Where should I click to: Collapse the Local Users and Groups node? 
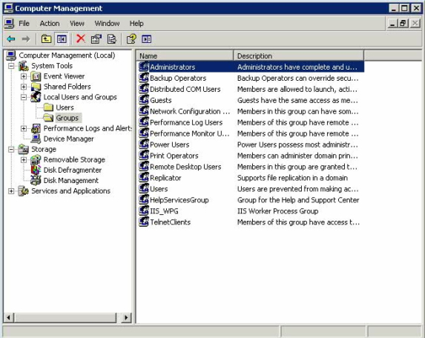point(24,97)
